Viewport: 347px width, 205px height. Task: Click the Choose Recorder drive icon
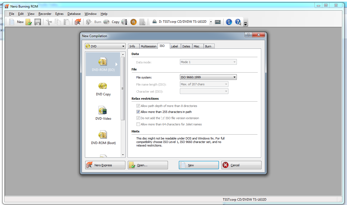218,22
